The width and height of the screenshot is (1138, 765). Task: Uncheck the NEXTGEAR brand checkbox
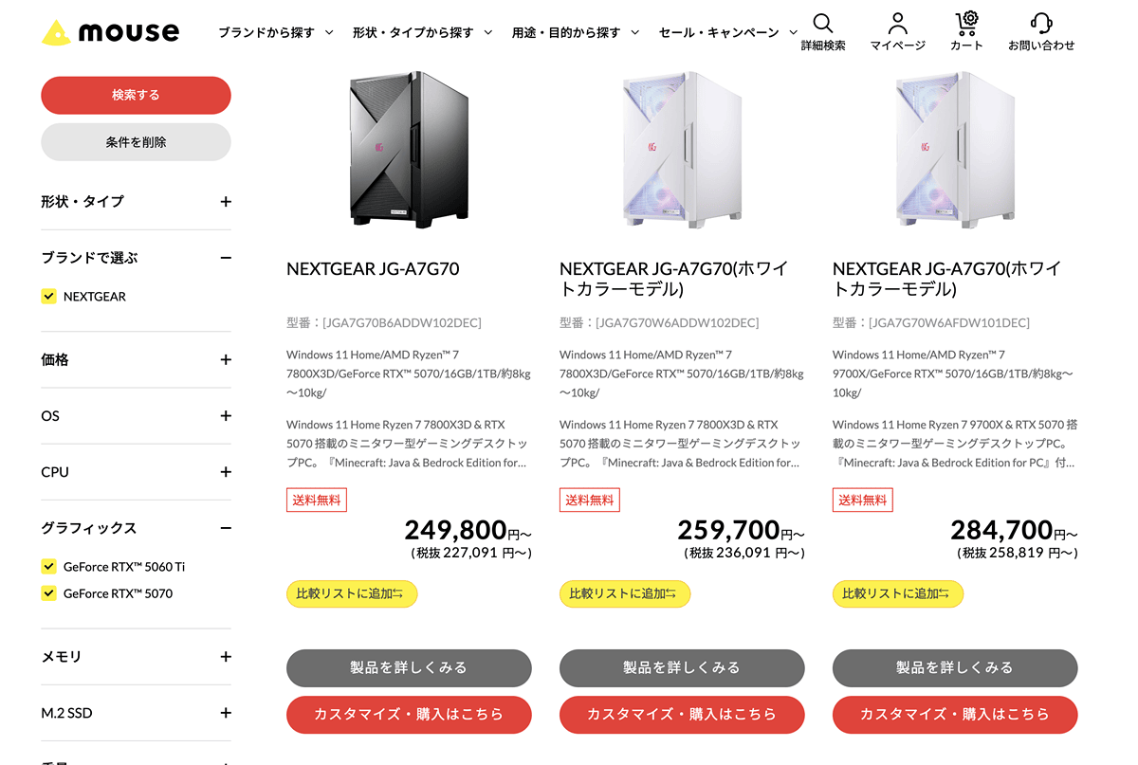click(x=48, y=297)
